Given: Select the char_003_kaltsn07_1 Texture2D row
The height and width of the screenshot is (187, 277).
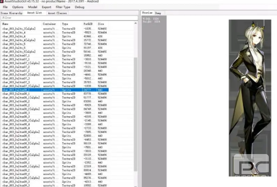Looking at the screenshot, I should [55, 59].
